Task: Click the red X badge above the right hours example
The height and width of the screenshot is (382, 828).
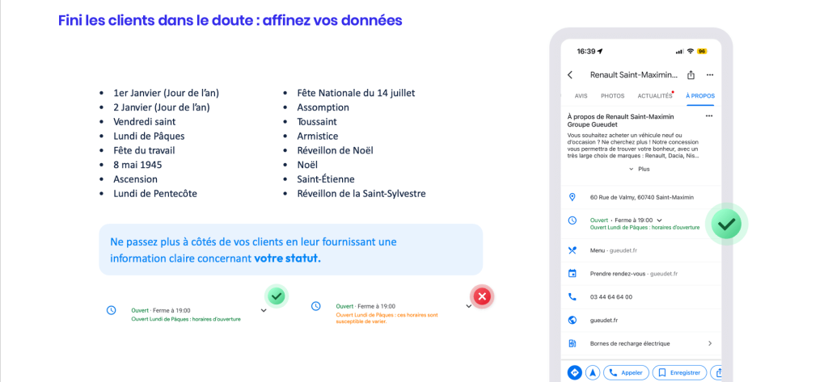Action: [x=482, y=296]
